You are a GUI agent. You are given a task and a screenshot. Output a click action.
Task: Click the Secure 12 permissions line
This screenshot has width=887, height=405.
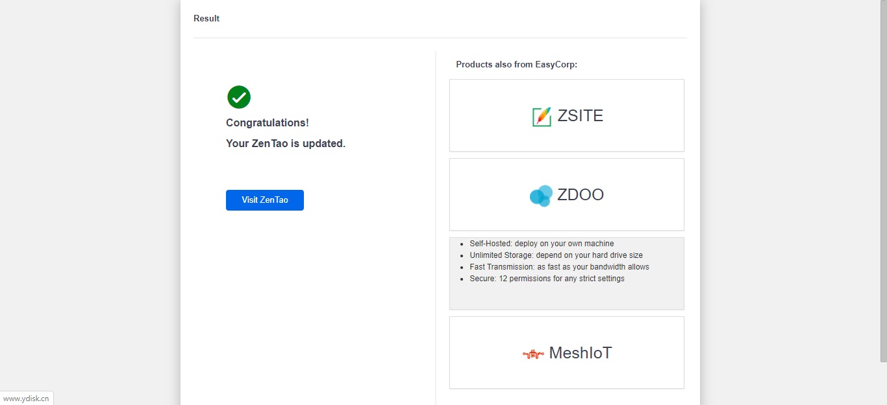547,279
